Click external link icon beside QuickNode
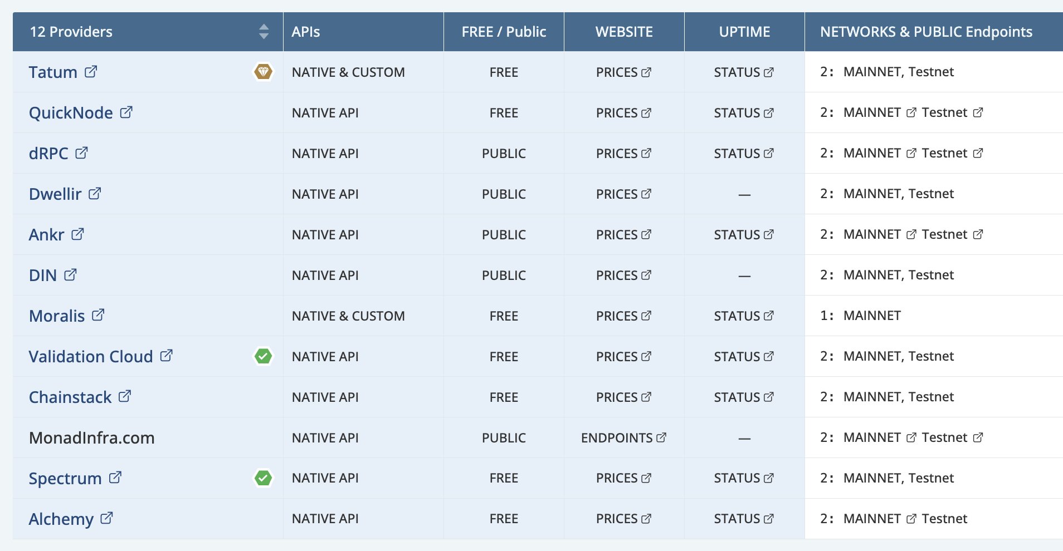Image resolution: width=1063 pixels, height=551 pixels. click(126, 112)
